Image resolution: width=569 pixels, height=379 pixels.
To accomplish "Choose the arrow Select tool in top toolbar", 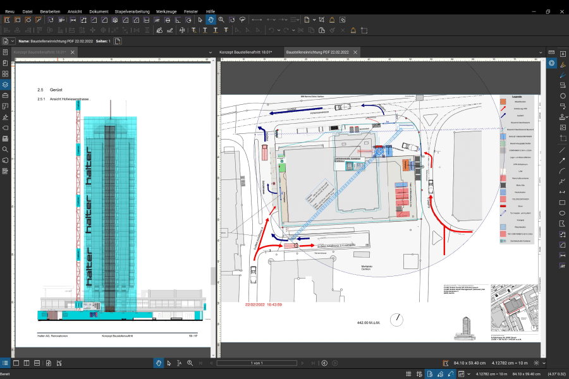I will coord(200,20).
